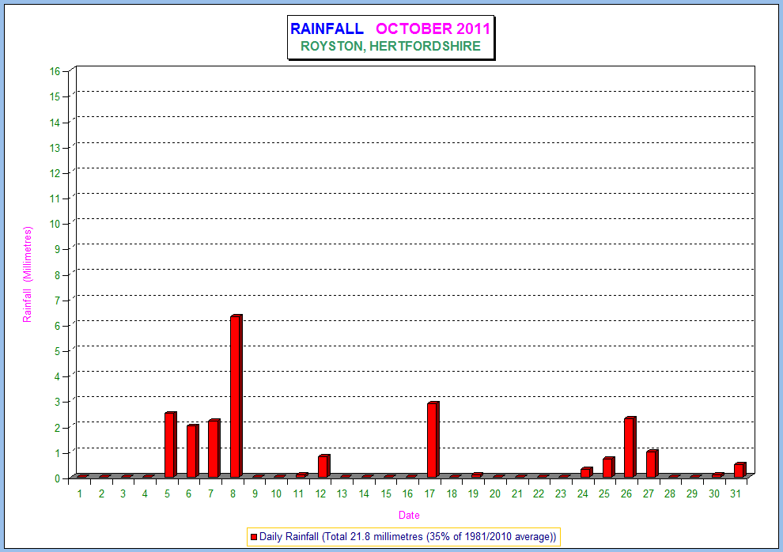Select the x-axis tick label 1
This screenshot has width=783, height=552.
tap(80, 493)
